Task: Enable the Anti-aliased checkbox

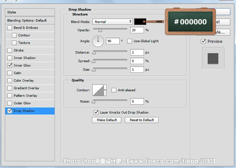Action: [114, 90]
